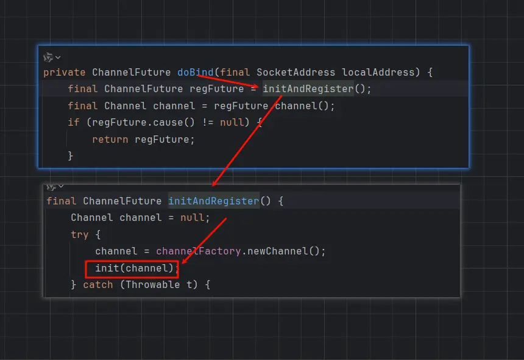Click the 'return regFuture;' statement
524x360 pixels.
(143, 139)
